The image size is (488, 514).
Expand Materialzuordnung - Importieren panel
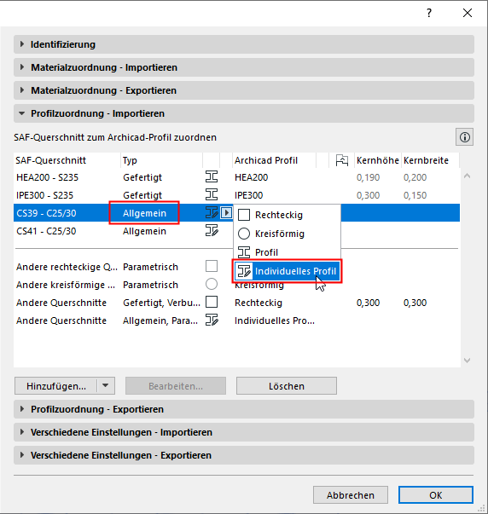(x=244, y=67)
